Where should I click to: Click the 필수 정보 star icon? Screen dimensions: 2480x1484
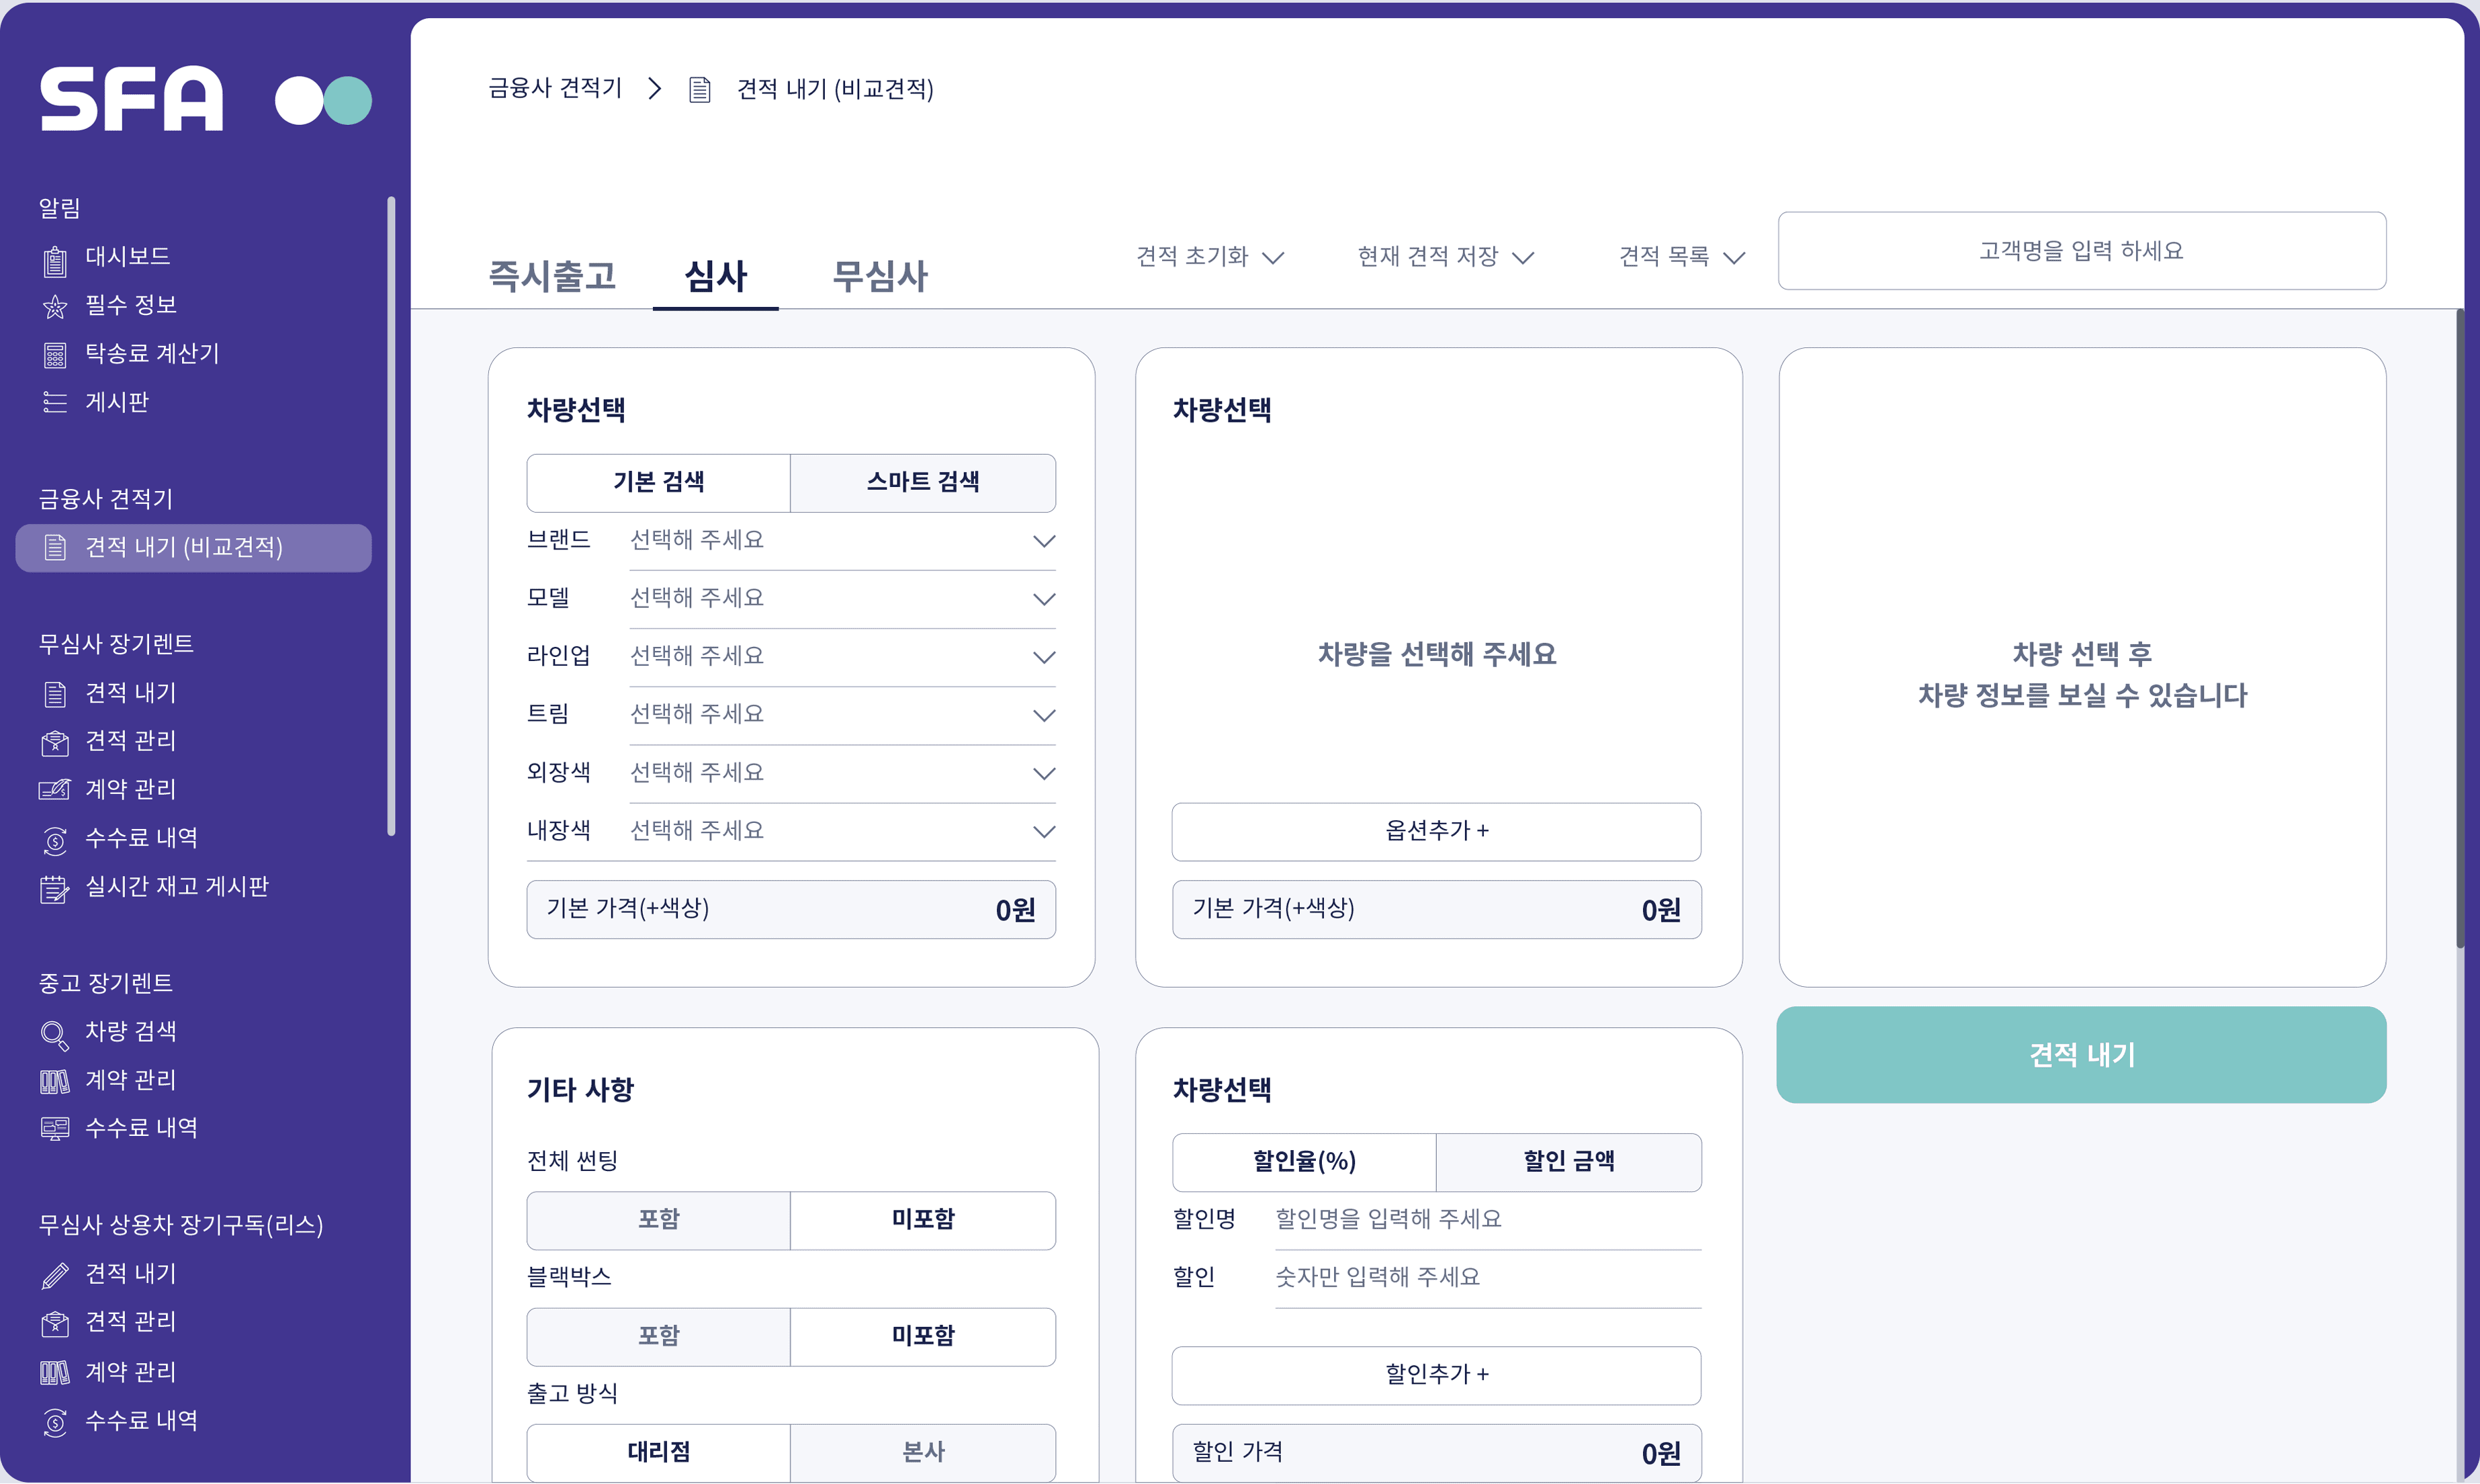pos(55,307)
